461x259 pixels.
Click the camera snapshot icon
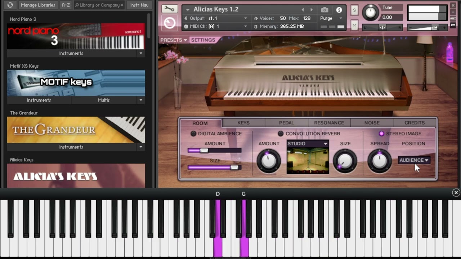[325, 10]
